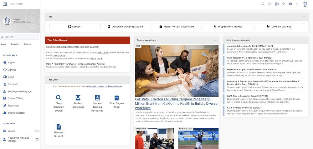Open the Academic Advising Student tile
Viewport: 313px width, 149px height.
[126, 27]
